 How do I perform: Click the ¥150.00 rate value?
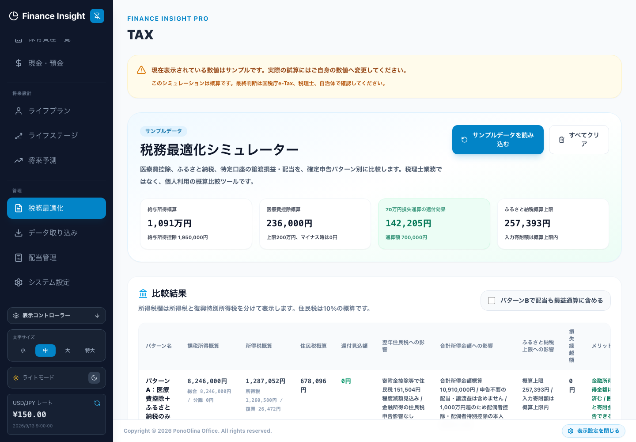[30, 415]
